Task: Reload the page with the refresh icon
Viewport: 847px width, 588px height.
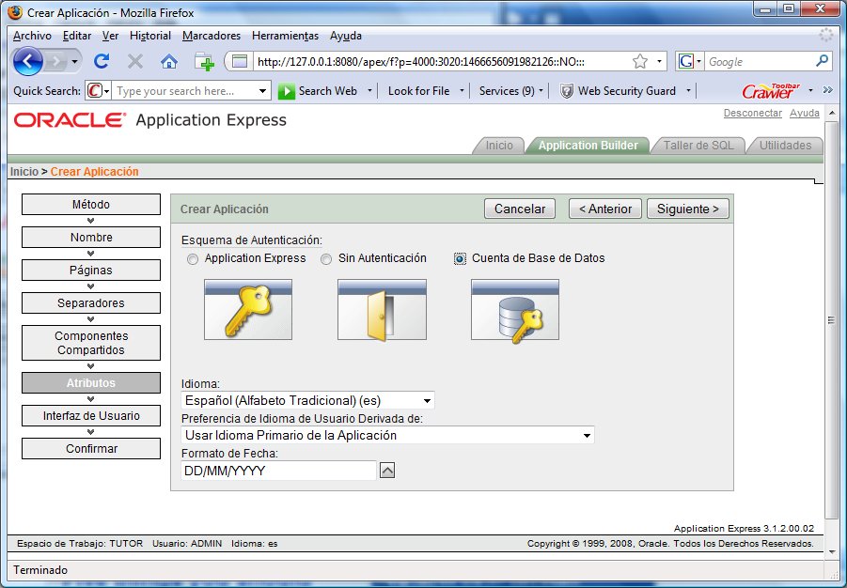Action: 102,62
